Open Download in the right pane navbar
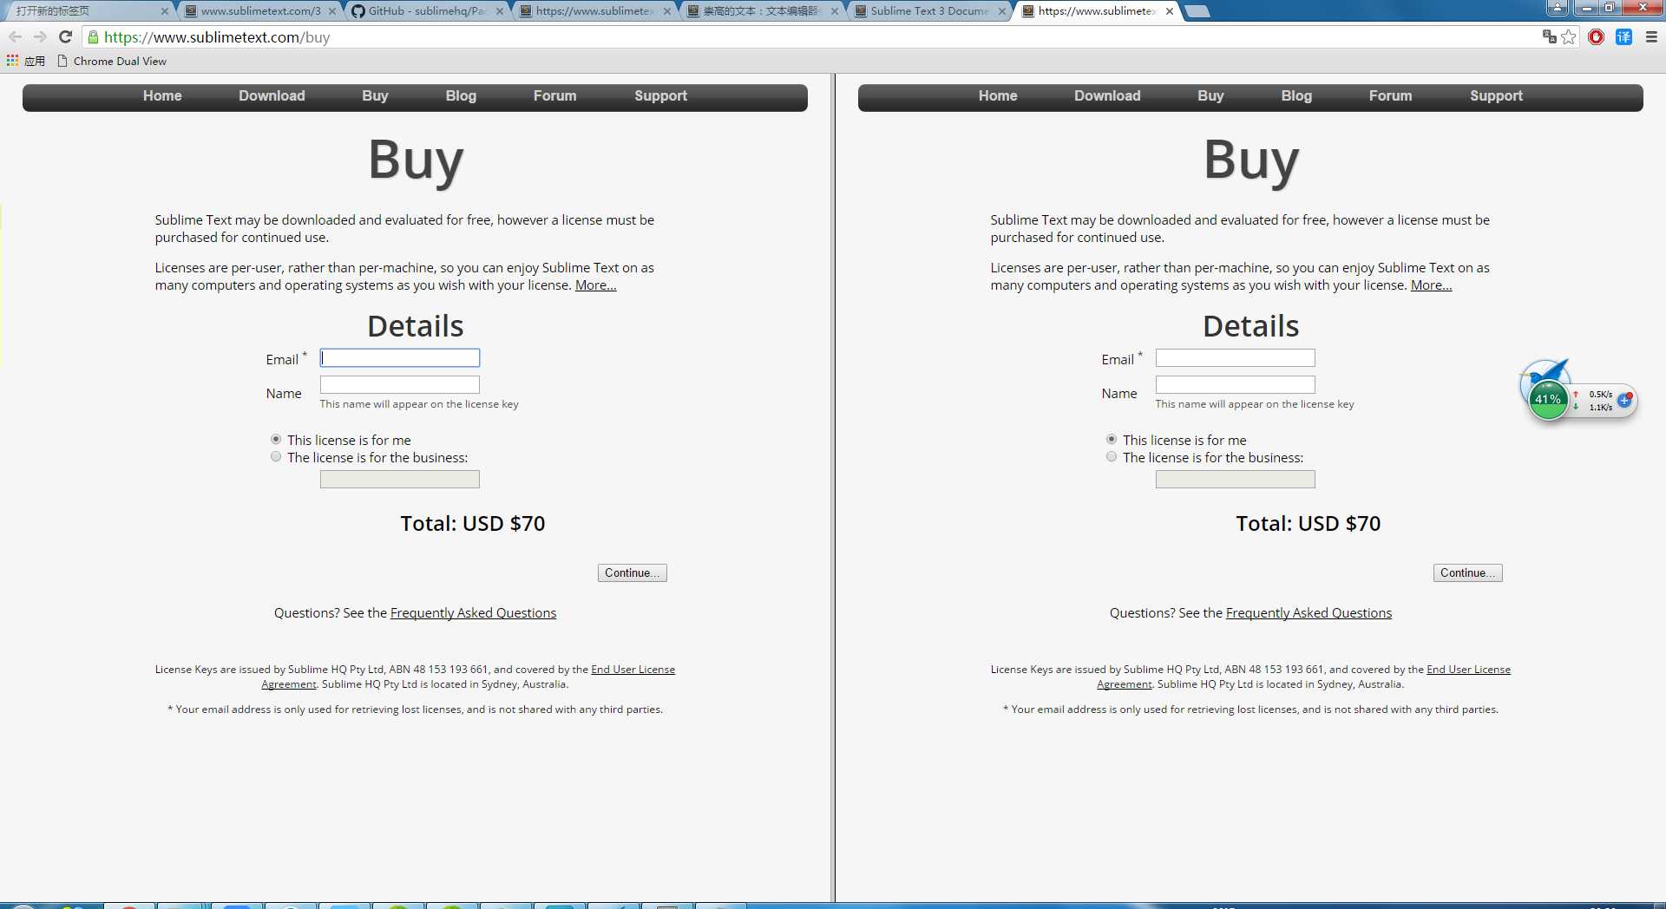Image resolution: width=1666 pixels, height=909 pixels. (x=1107, y=96)
